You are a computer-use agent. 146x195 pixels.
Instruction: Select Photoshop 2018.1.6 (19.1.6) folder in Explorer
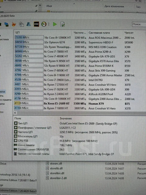coord(15,175)
